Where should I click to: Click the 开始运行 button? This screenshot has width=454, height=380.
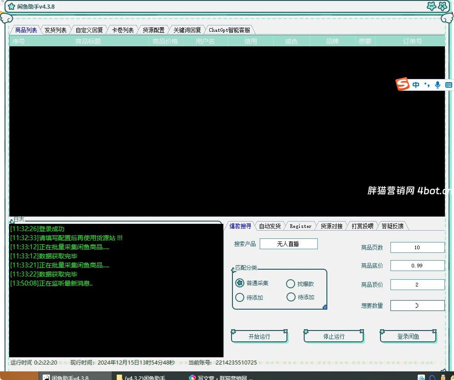click(x=259, y=336)
